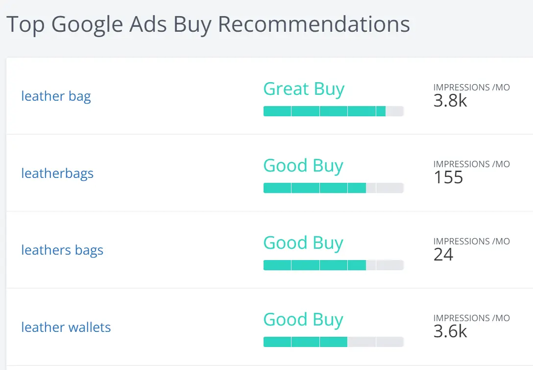Click the leather wallets rating bar
Image resolution: width=533 pixels, height=370 pixels.
pyautogui.click(x=333, y=342)
